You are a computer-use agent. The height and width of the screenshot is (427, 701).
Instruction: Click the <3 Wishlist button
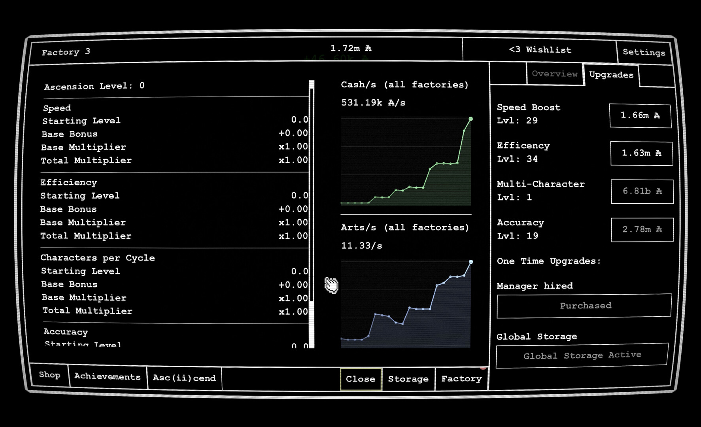click(x=540, y=50)
